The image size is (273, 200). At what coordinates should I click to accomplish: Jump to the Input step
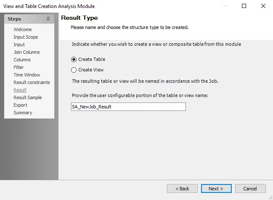(19, 45)
